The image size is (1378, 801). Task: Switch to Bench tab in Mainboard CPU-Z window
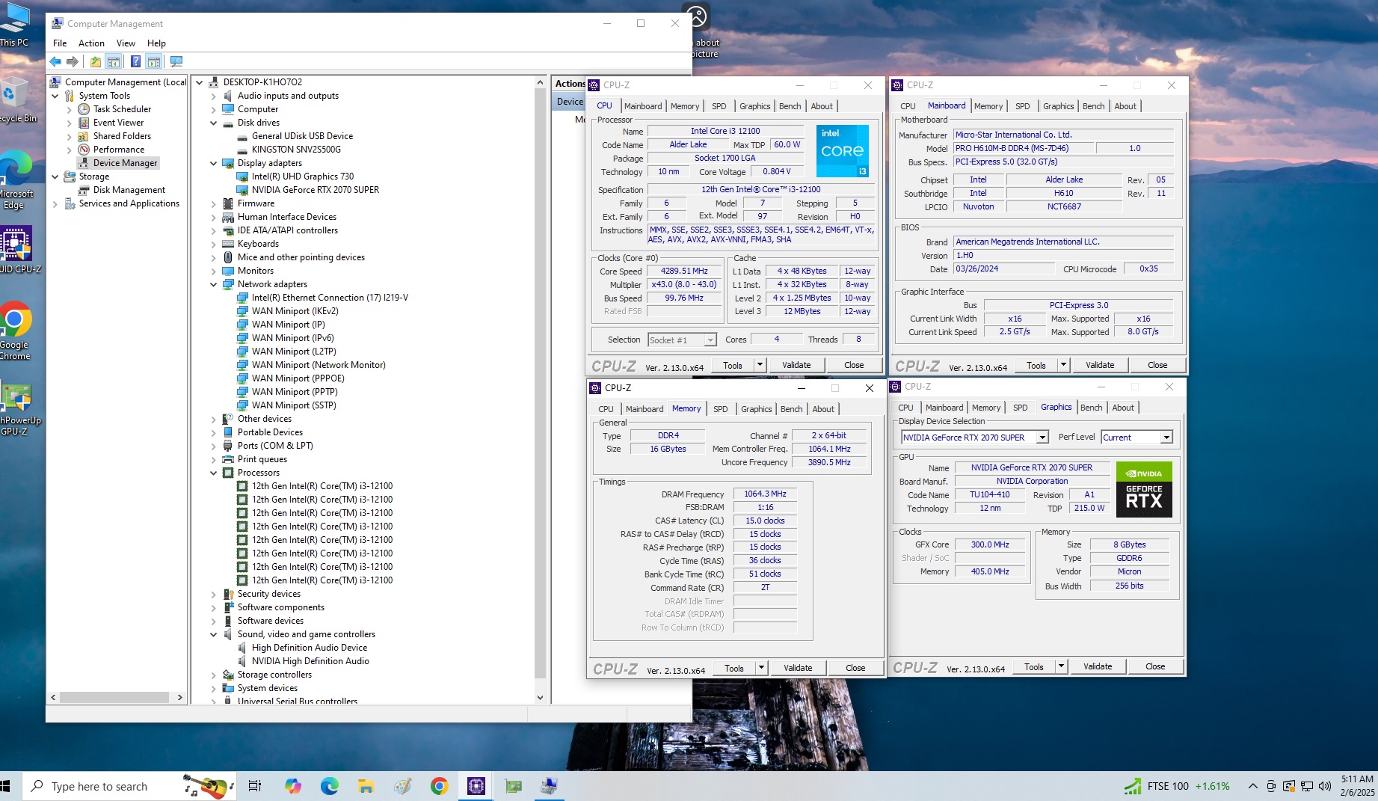point(1093,106)
